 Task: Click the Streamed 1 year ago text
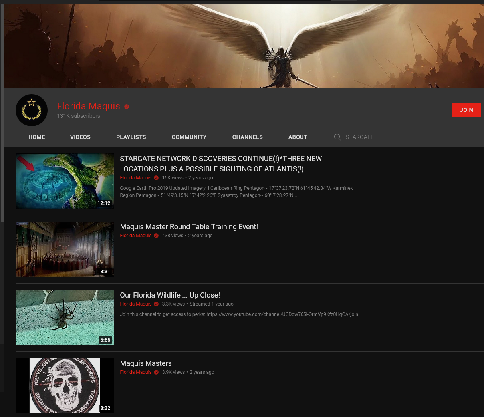(x=212, y=304)
